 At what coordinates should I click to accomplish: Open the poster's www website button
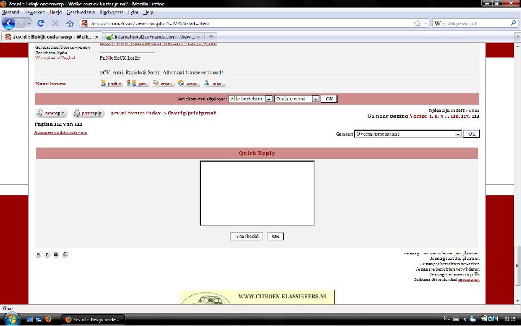[x=189, y=84]
